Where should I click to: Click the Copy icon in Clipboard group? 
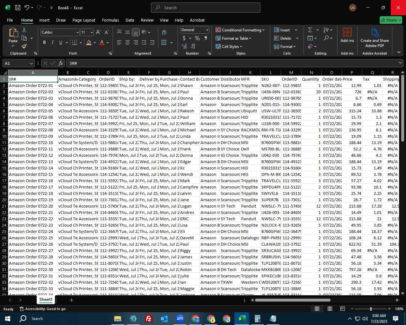(x=24, y=38)
